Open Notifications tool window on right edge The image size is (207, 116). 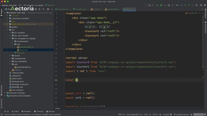206,27
